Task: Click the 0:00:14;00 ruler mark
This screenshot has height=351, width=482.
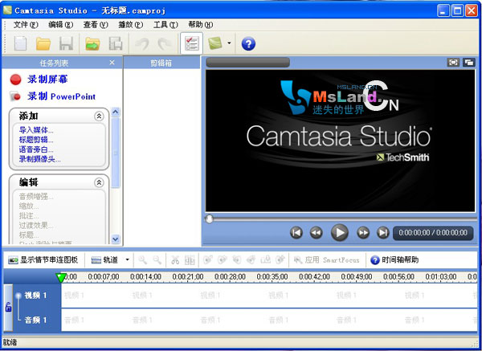Action: click(x=145, y=277)
